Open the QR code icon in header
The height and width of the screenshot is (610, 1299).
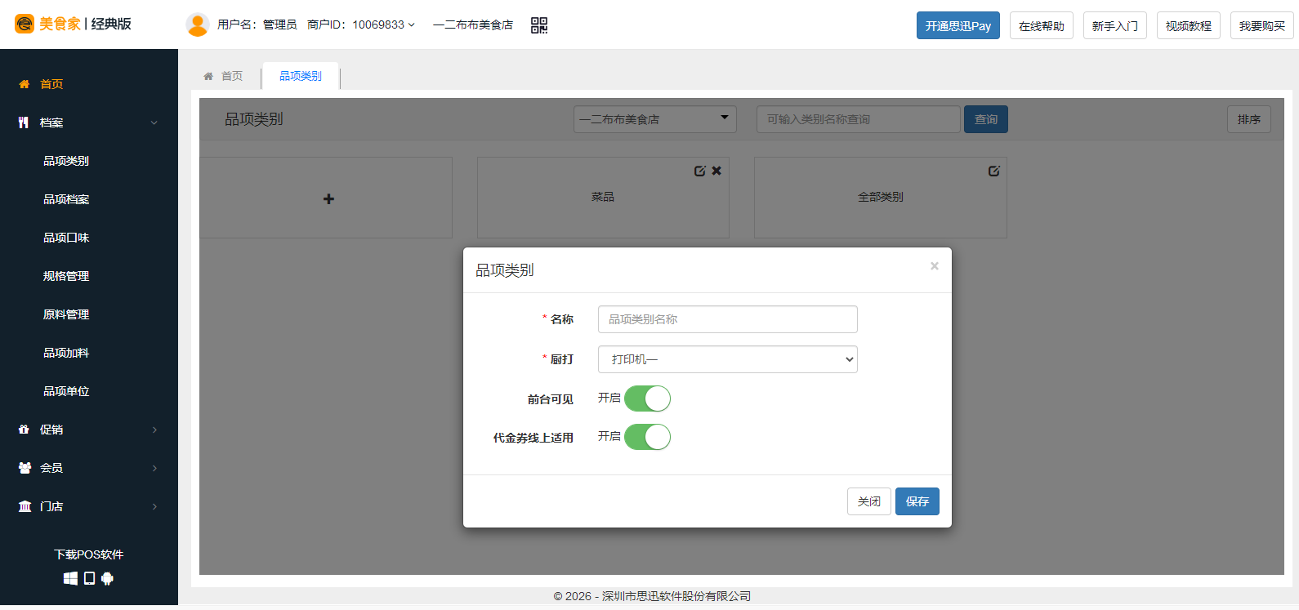(539, 25)
